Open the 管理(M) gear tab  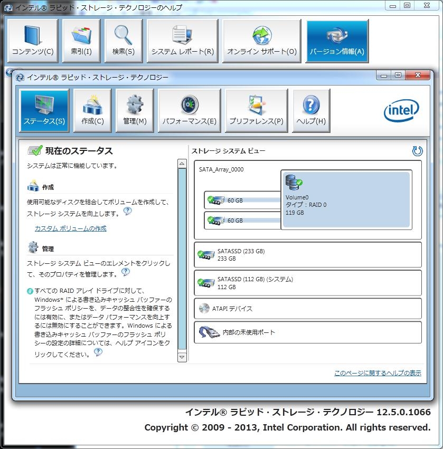click(x=135, y=110)
